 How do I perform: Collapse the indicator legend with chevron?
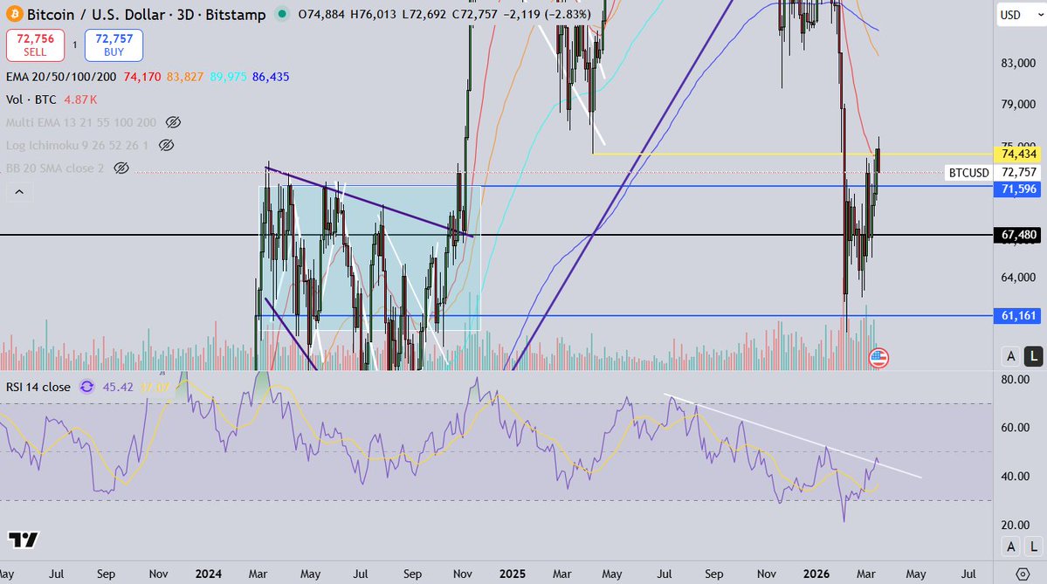[x=19, y=192]
